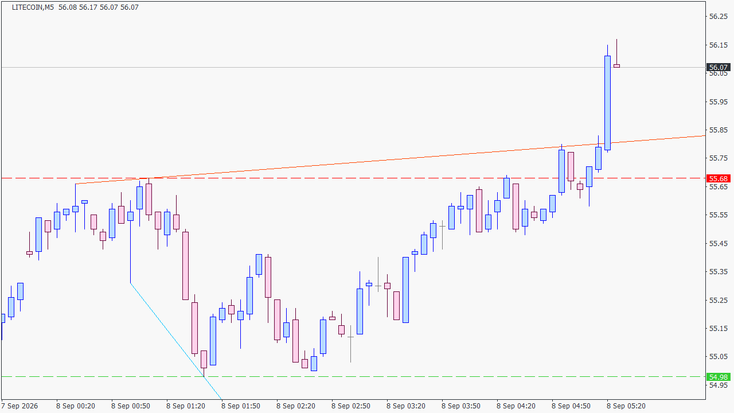Click the 55.35 price scale label

(719, 271)
